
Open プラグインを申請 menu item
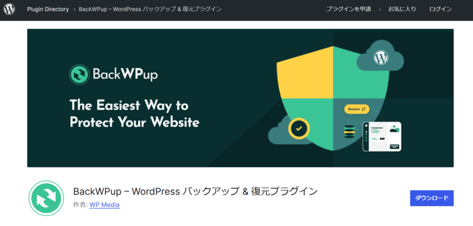point(348,10)
